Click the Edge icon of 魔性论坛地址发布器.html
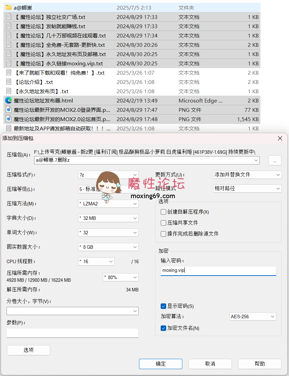The image size is (289, 376). click(9, 100)
